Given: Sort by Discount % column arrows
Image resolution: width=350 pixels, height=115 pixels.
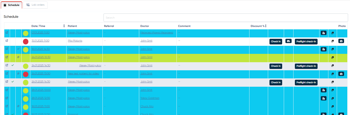Looking at the screenshot, I should [266, 26].
